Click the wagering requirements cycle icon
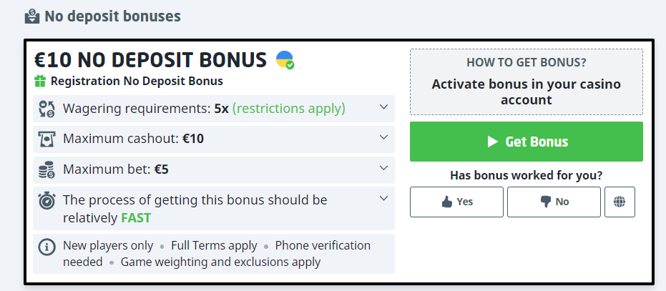Viewport: 666px width, 291px height. [x=46, y=109]
